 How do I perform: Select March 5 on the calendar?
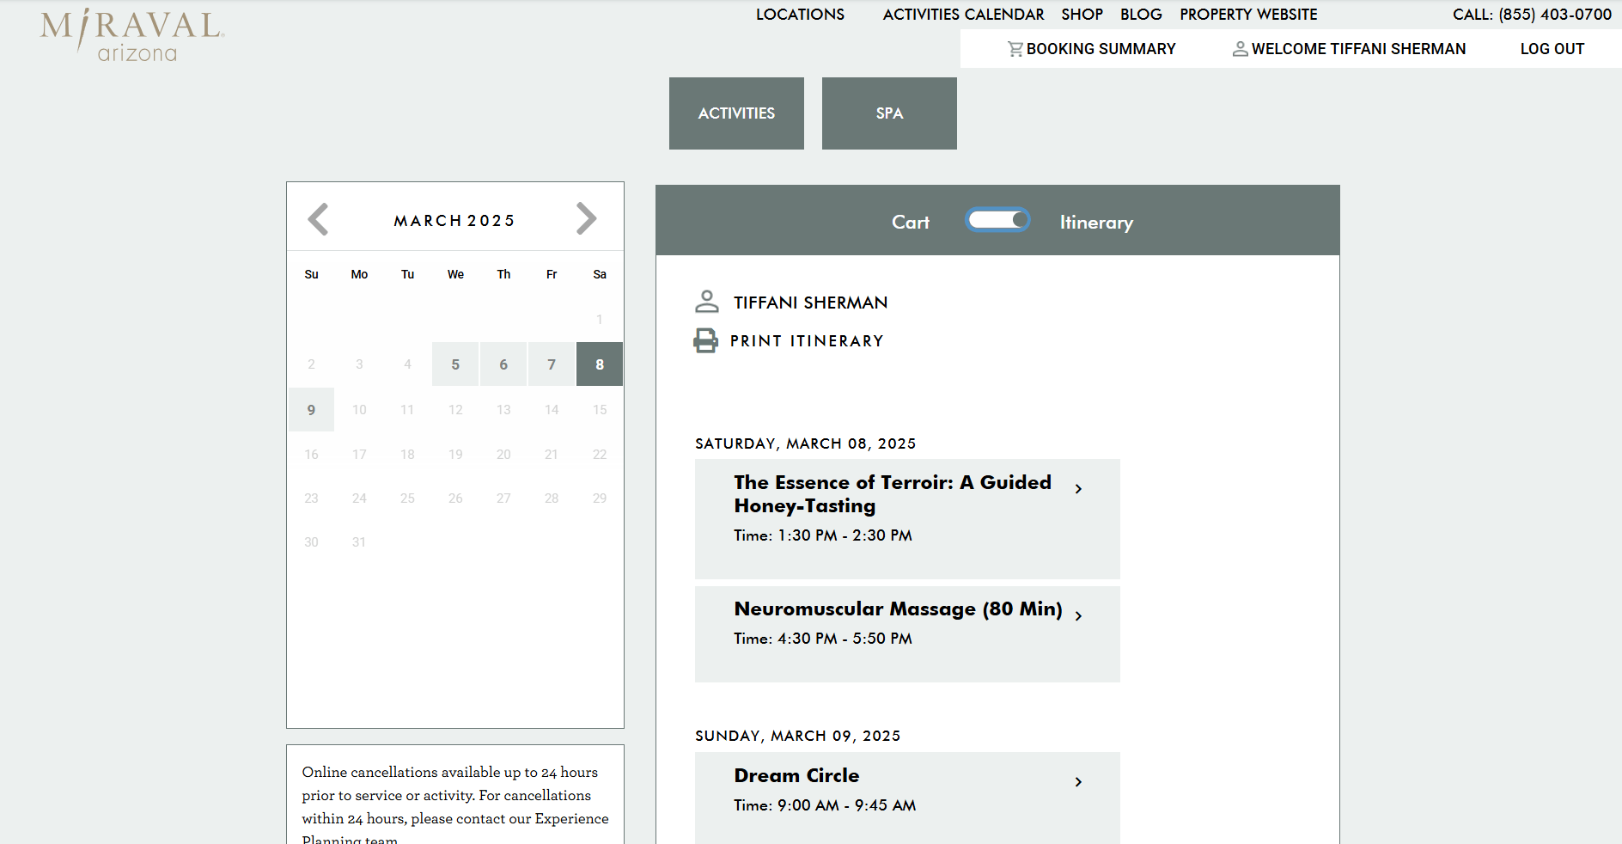[x=455, y=364]
